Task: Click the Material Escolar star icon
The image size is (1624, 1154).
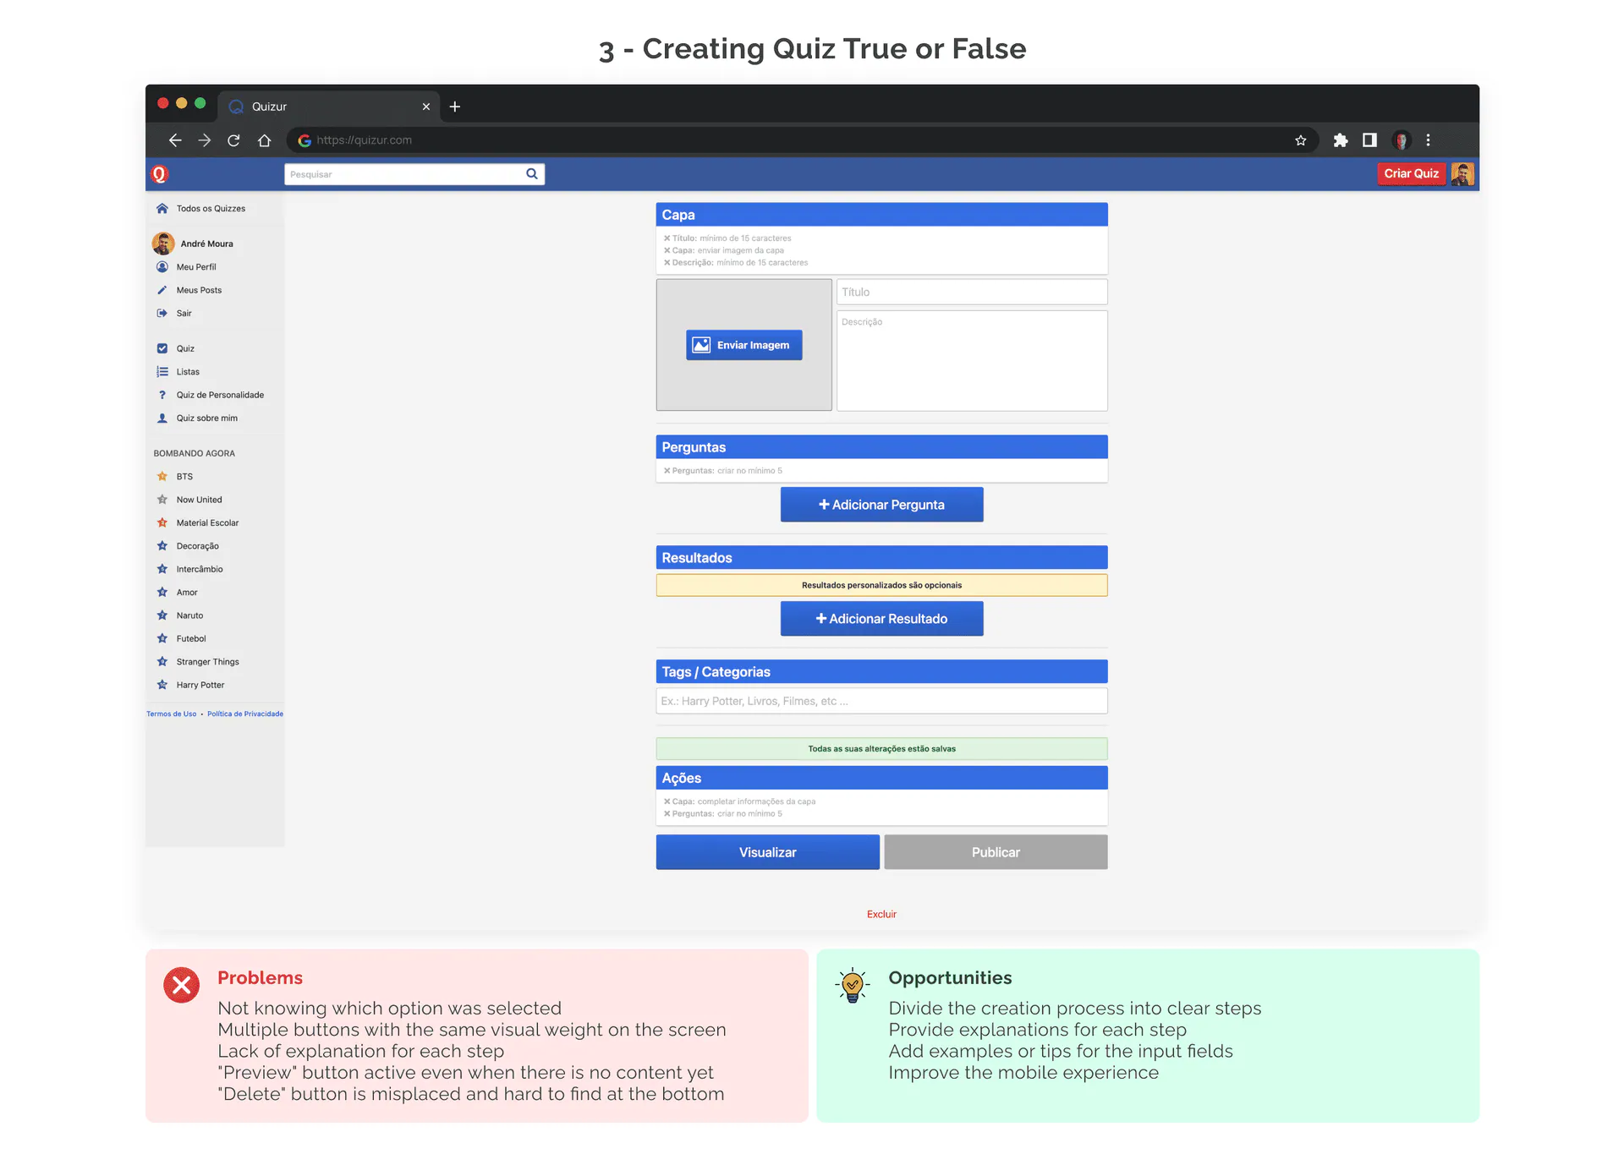Action: click(162, 523)
